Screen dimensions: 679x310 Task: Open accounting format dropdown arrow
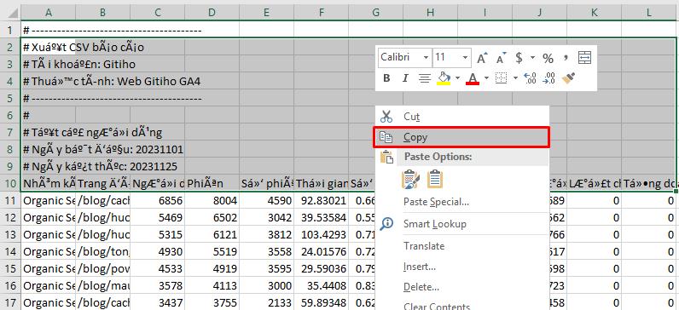pos(532,58)
